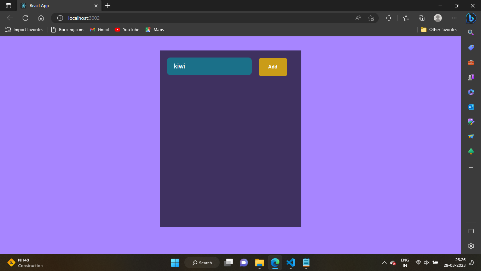Open a new browser tab
Image resolution: width=481 pixels, height=271 pixels.
click(108, 6)
